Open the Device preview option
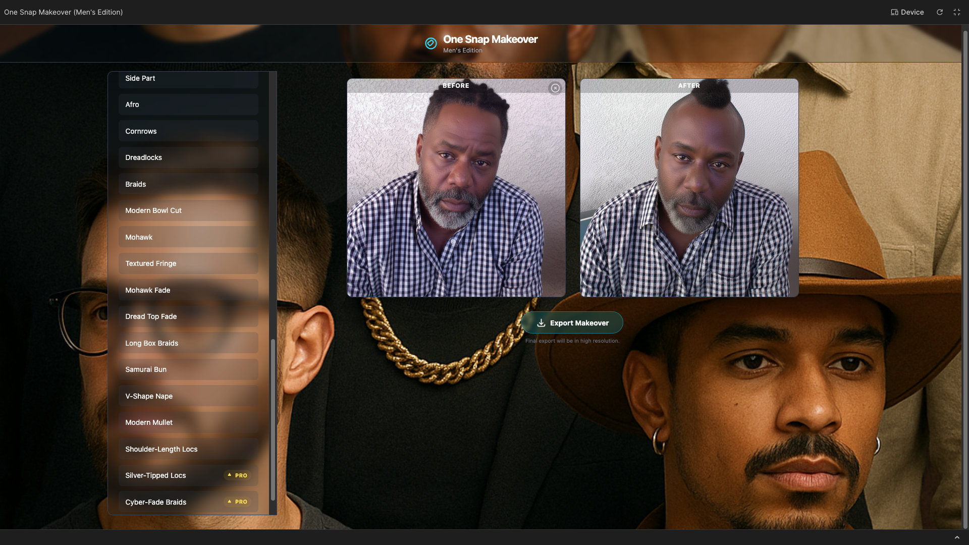Screen dimensions: 969x545 (907, 12)
